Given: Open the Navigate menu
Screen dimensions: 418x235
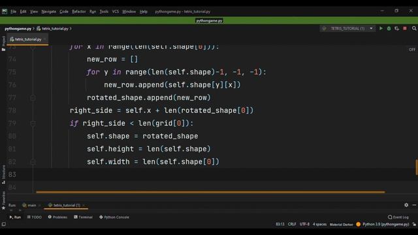Looking at the screenshot, I should point(49,12).
